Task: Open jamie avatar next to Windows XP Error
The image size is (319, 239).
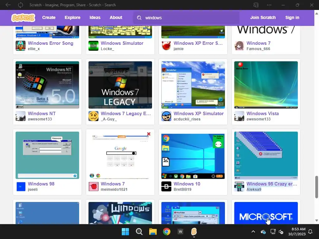Action: point(166,46)
